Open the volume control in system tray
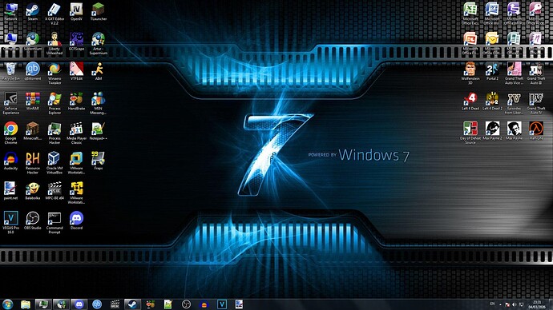The image size is (553, 310). tap(515, 304)
